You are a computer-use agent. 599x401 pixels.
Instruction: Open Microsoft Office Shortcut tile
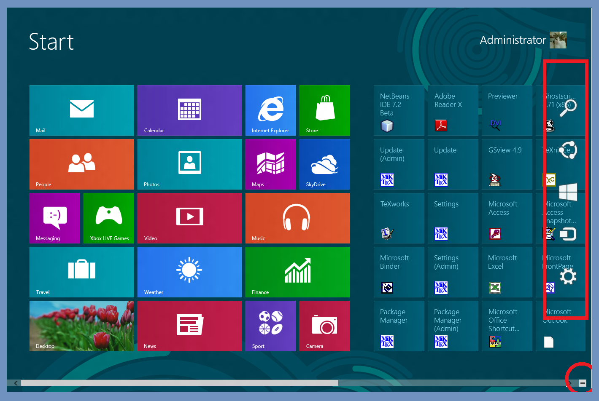pos(507,326)
